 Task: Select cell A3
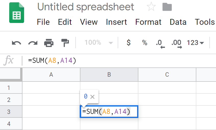coord(51,112)
